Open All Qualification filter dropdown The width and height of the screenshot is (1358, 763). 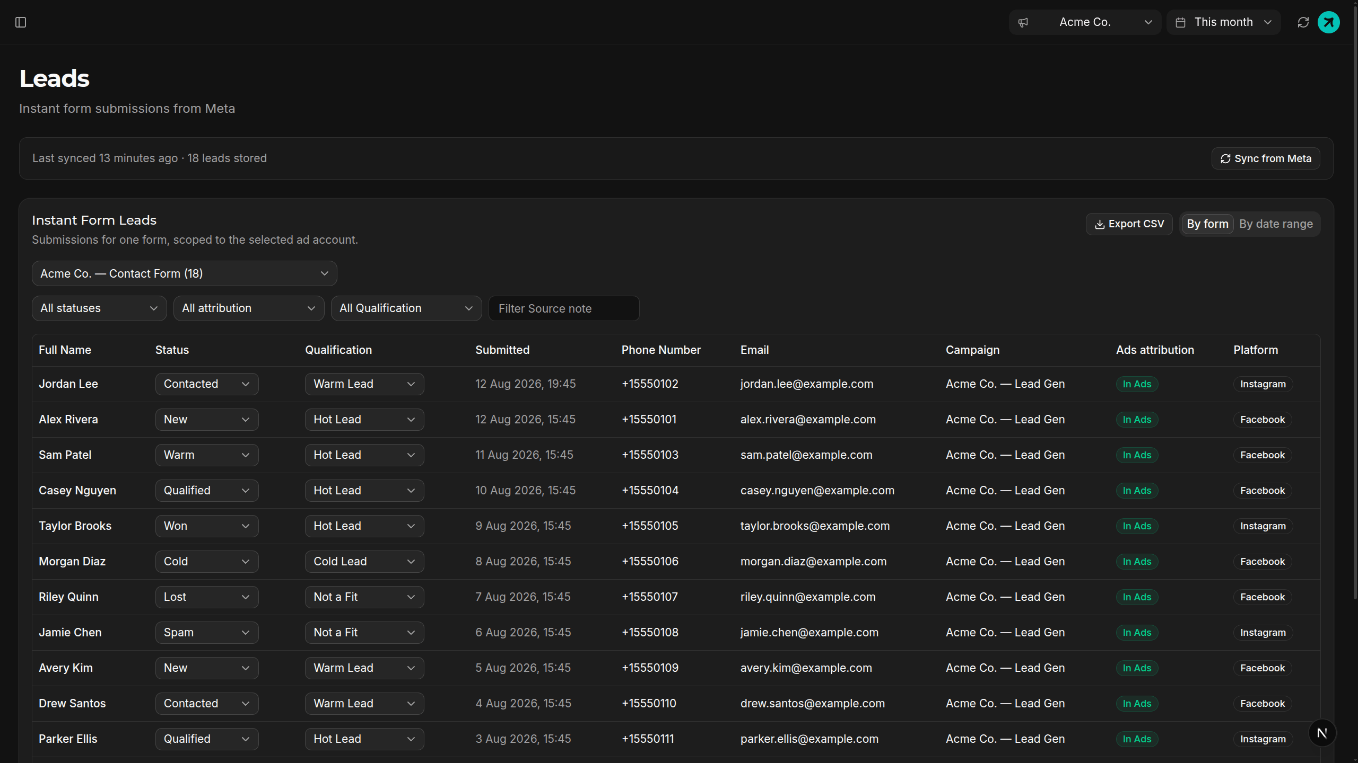pos(406,308)
